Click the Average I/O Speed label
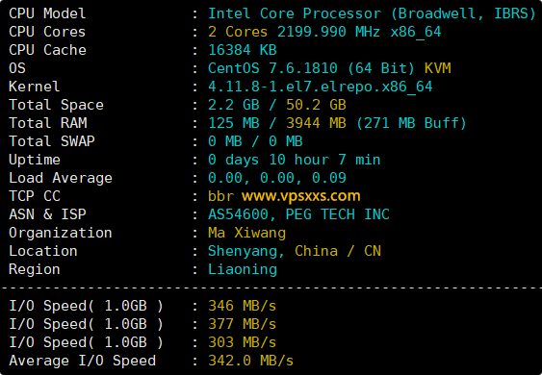The height and width of the screenshot is (375, 542). click(x=82, y=362)
